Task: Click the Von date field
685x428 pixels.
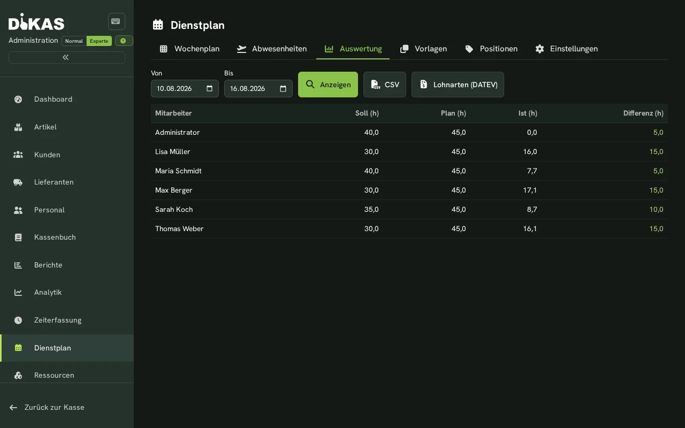Action: [x=185, y=88]
